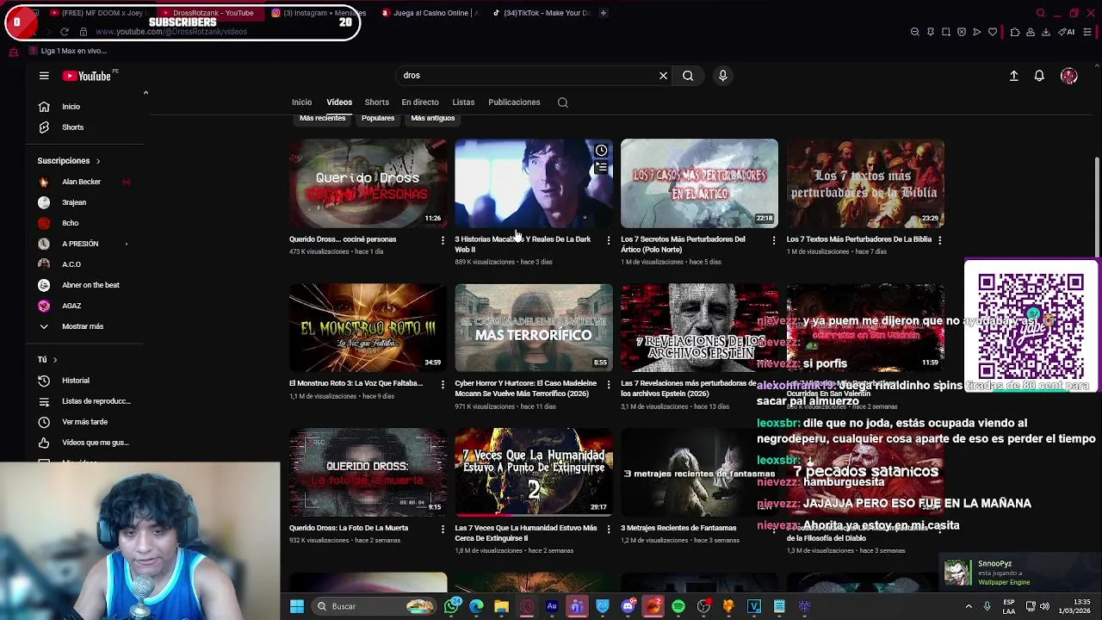Open the A PRESIÓN subscription
The width and height of the screenshot is (1102, 620).
click(80, 244)
